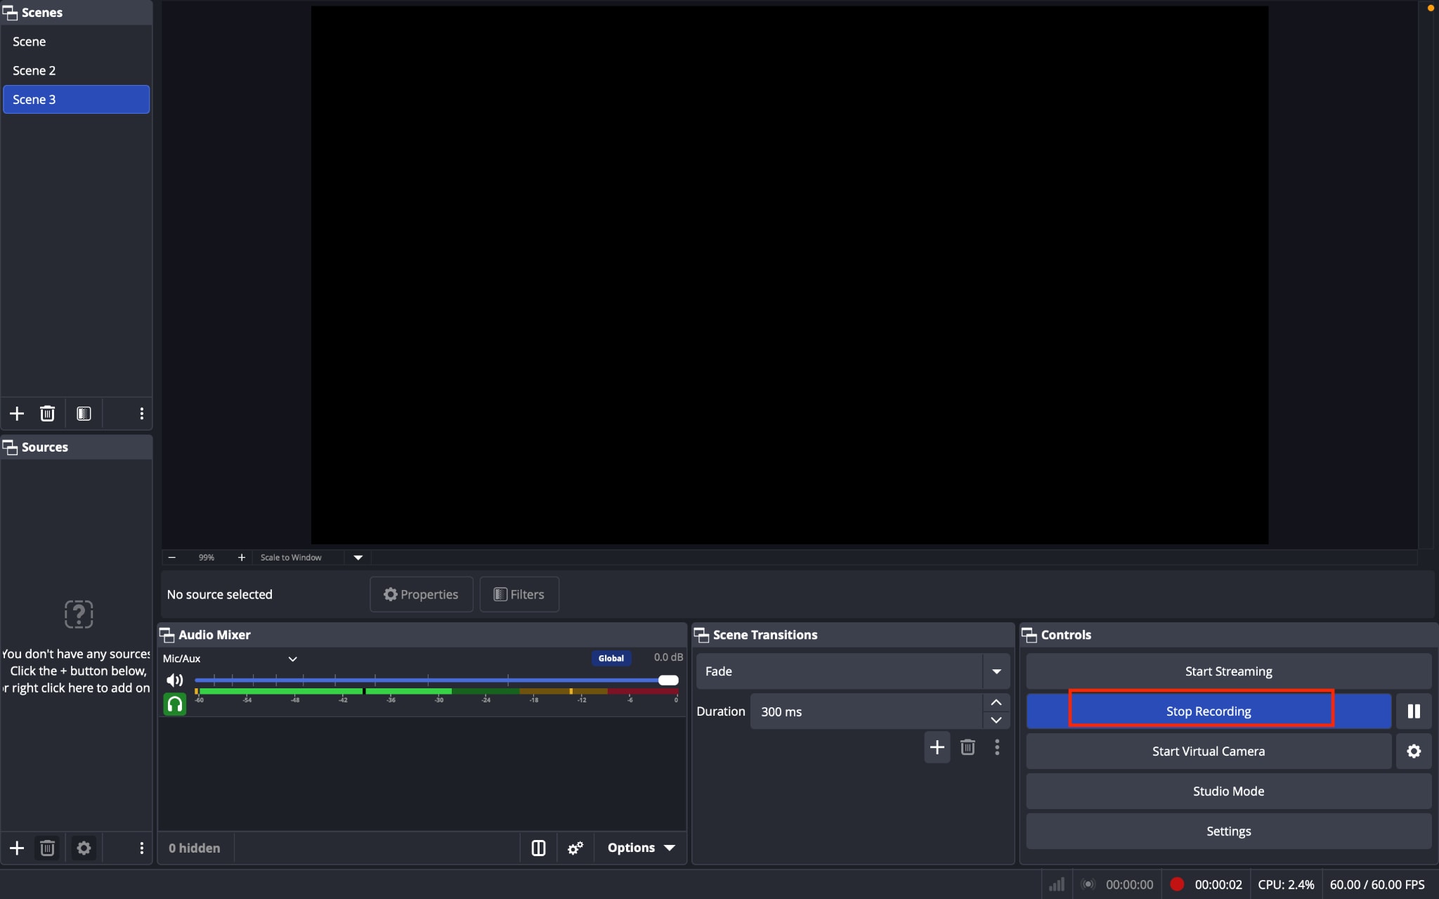The height and width of the screenshot is (899, 1439).
Task: Open virtual camera settings gear
Action: tap(1414, 752)
